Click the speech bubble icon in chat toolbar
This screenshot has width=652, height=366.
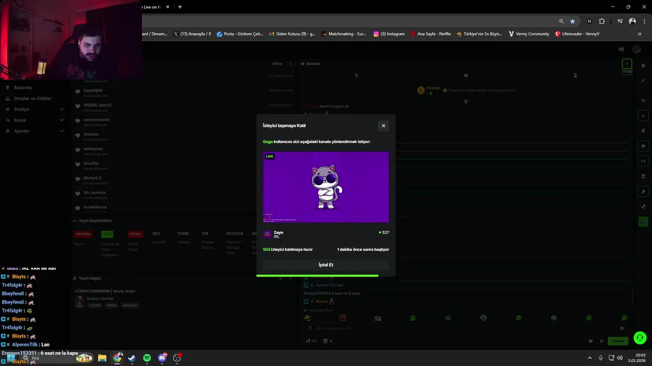click(x=466, y=75)
